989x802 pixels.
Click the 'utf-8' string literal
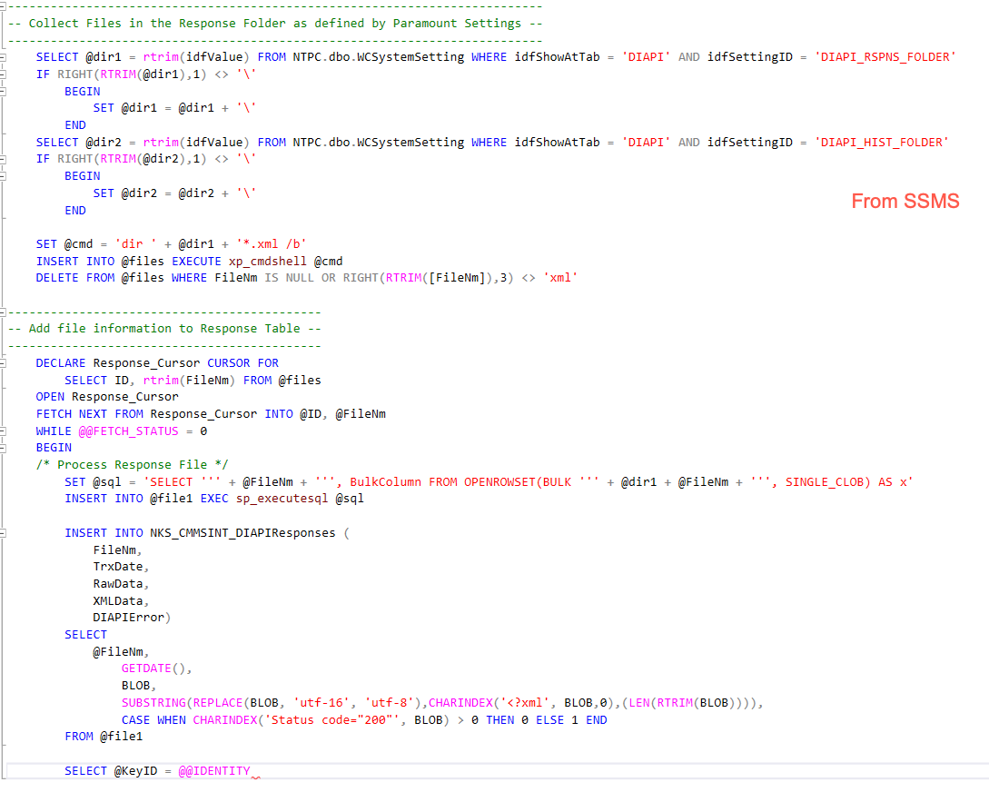point(390,703)
